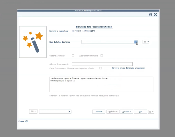Go to next step with Suivant

click(x=127, y=112)
